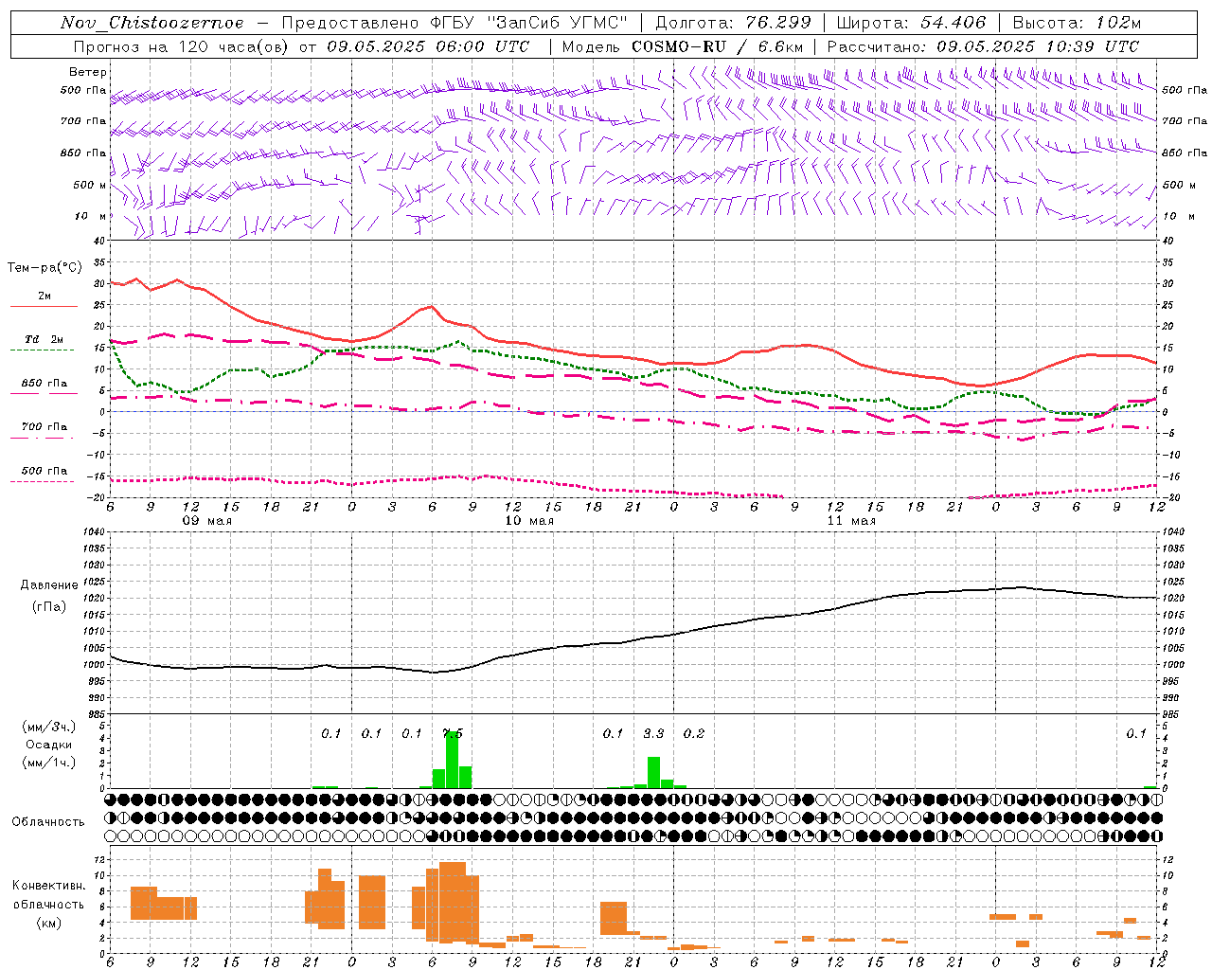Image resolution: width=1212 pixels, height=970 pixels.
Task: Select the (км) unit under convective облачность
Action: pos(49,922)
